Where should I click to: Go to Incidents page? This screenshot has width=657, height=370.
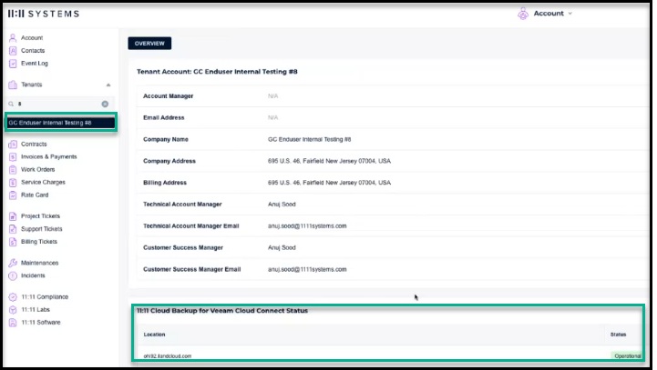[x=33, y=275]
